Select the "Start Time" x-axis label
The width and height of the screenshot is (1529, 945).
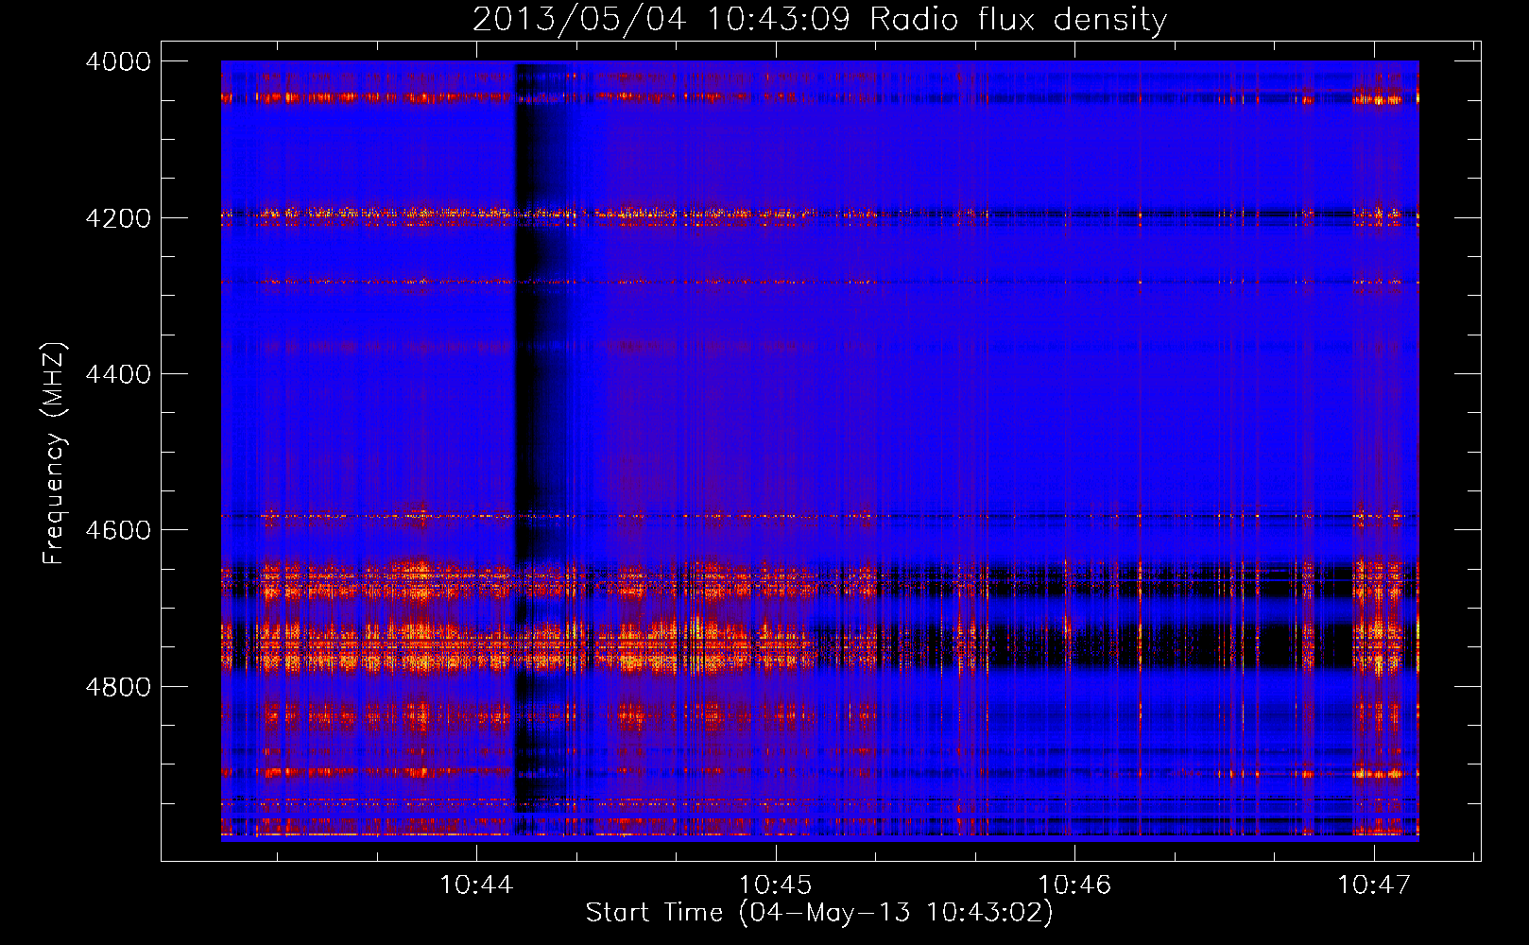[654, 912]
